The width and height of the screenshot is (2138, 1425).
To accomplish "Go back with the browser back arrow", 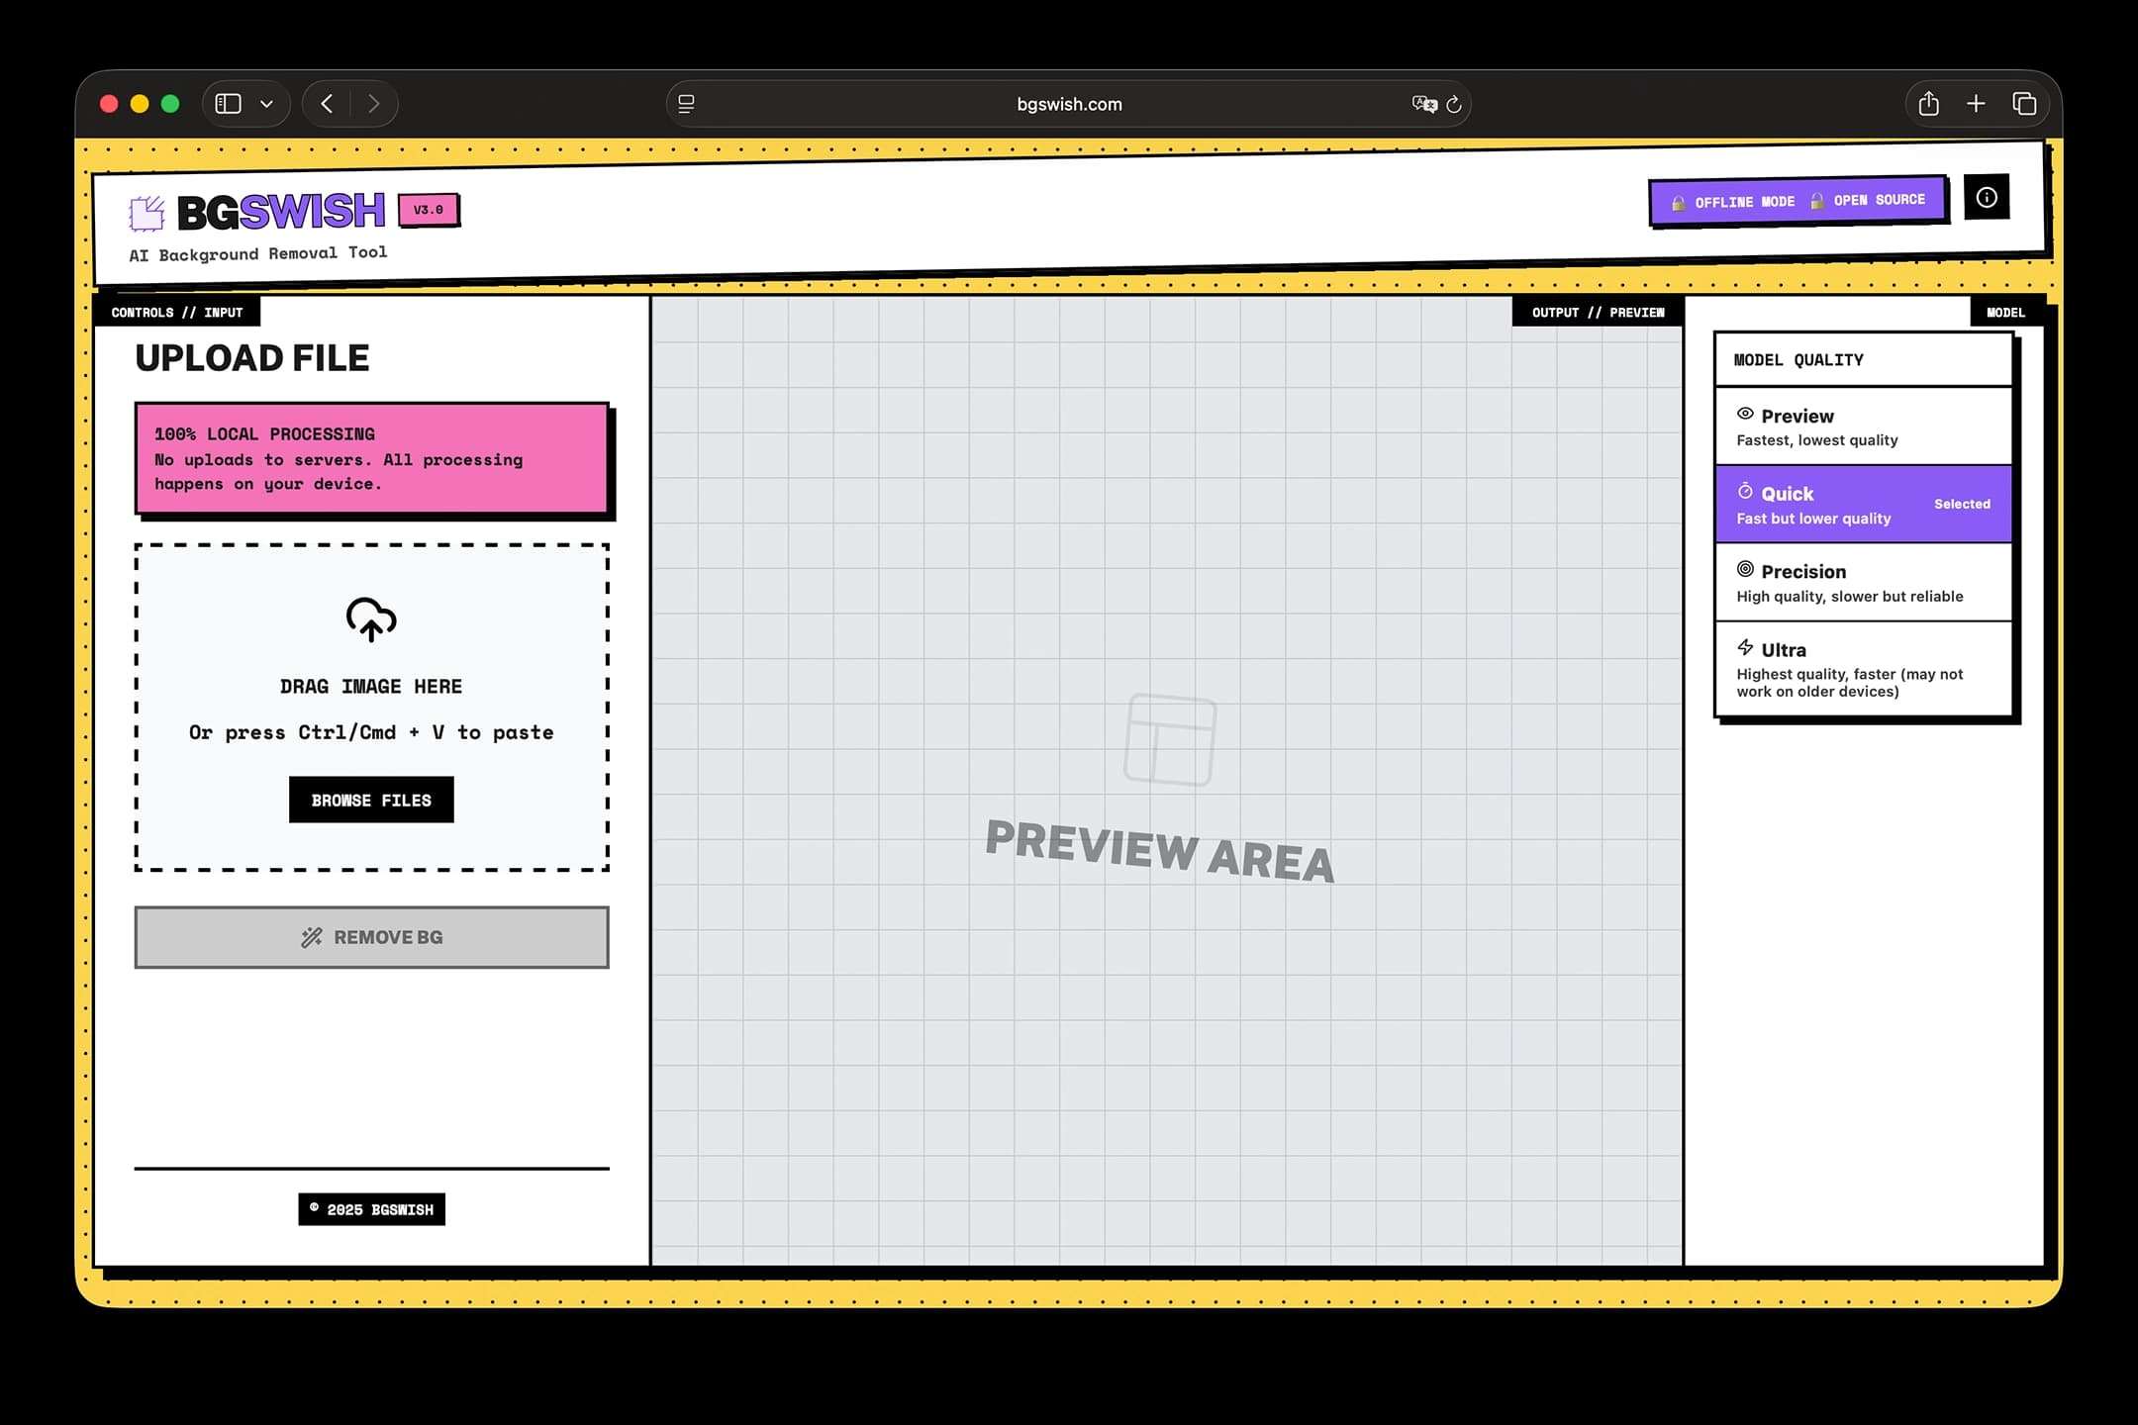I will click(327, 104).
